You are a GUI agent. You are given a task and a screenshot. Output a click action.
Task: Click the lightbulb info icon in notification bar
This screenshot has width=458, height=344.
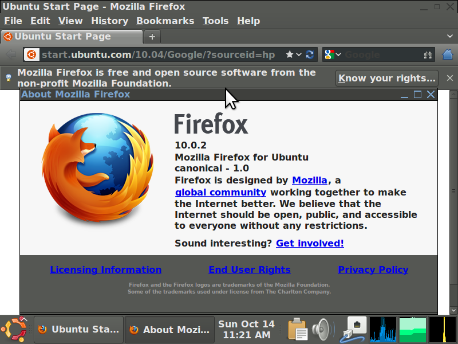pos(9,78)
